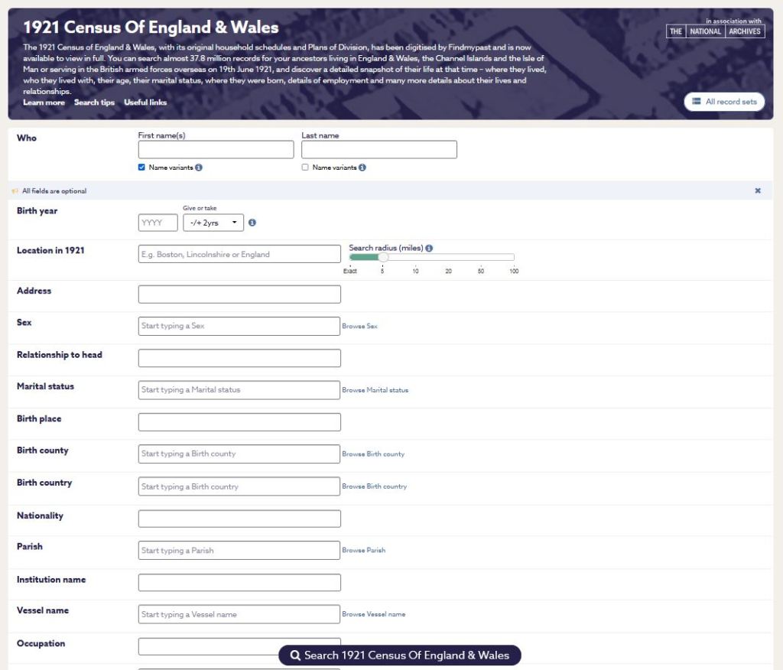Open Browse Sex list
Viewport: 783px width, 670px height.
click(359, 327)
